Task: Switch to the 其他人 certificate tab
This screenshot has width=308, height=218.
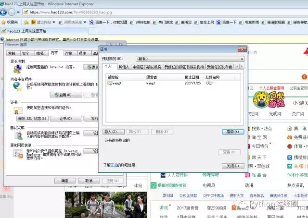Action: (x=124, y=67)
